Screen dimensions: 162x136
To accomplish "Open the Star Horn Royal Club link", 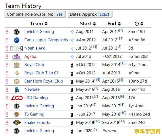I will pos(44,81).
